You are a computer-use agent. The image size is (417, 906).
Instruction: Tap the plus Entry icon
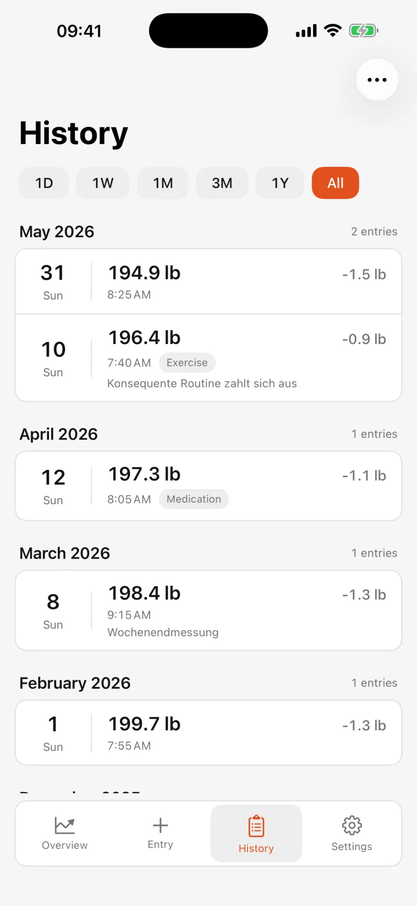pos(160,825)
